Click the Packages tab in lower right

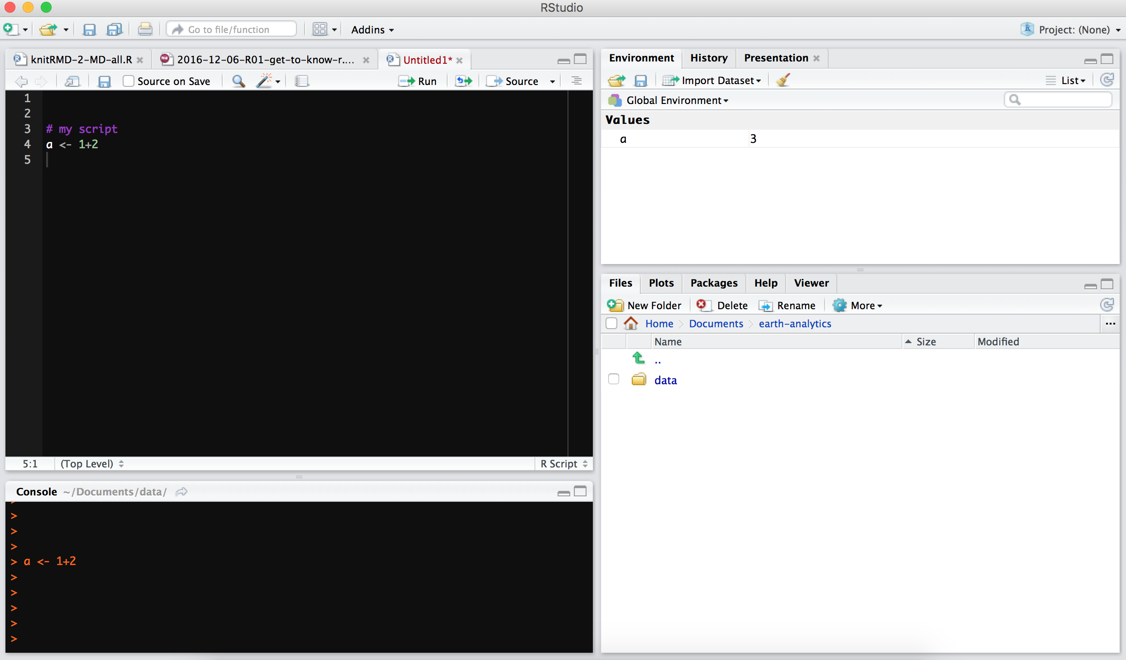(713, 282)
